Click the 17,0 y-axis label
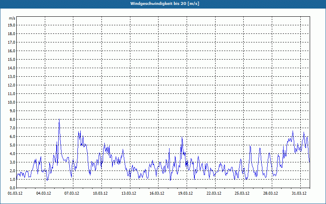Screen dimensions: 326x204 click(11, 42)
